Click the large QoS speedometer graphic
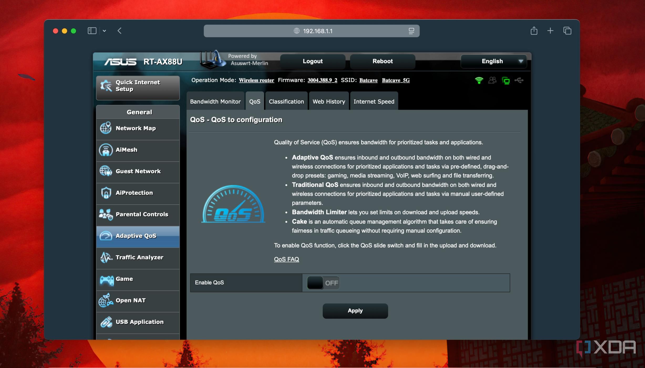Image resolution: width=645 pixels, height=368 pixels. [x=233, y=204]
